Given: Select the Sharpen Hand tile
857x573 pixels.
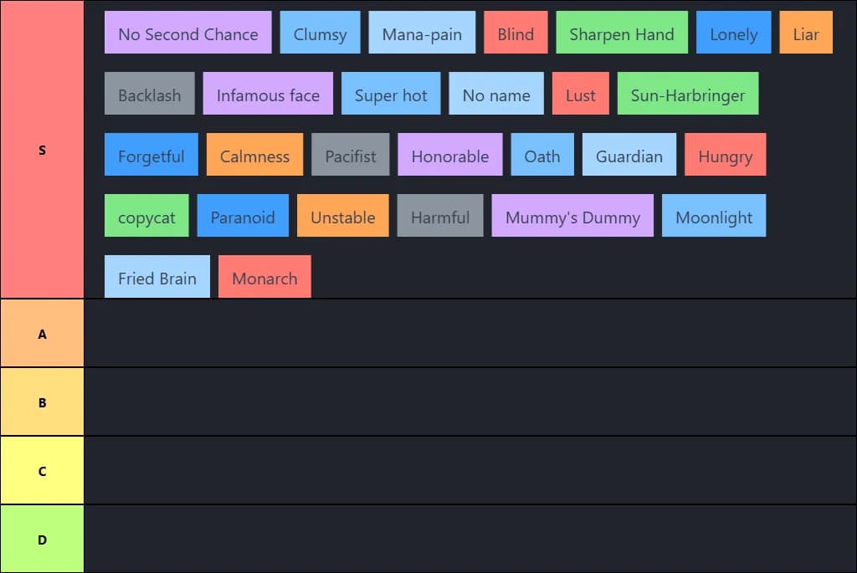Looking at the screenshot, I should tap(621, 33).
